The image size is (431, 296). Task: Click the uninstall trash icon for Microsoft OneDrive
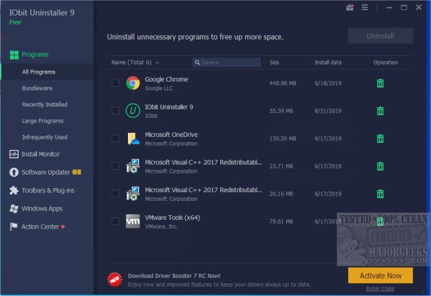click(380, 138)
